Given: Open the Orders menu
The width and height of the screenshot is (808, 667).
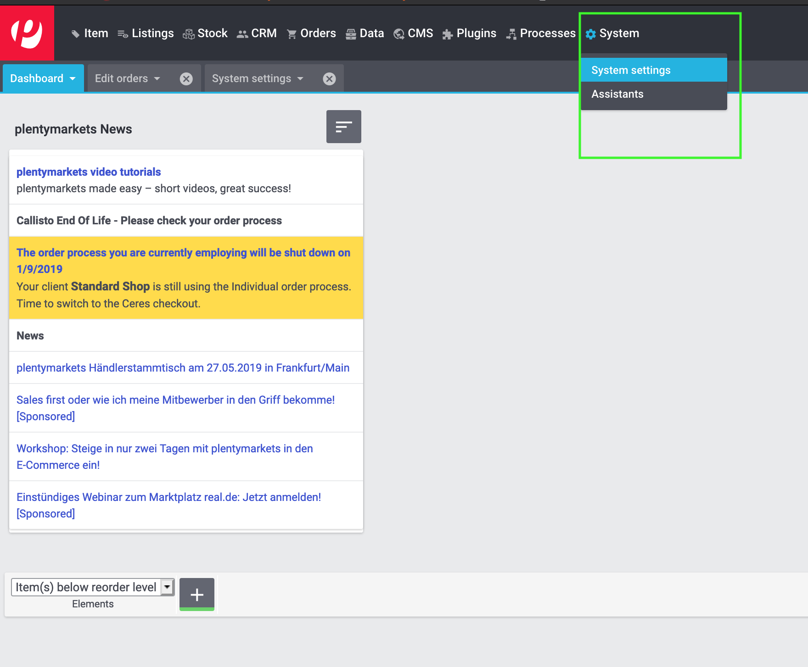Looking at the screenshot, I should pos(318,33).
